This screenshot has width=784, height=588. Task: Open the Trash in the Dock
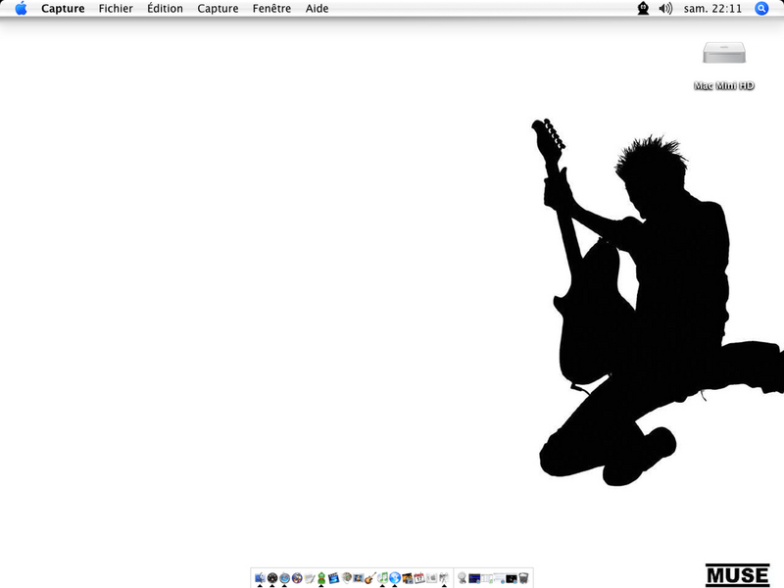pos(523,578)
